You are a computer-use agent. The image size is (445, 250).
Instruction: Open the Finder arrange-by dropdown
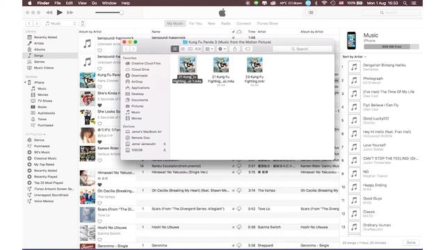point(209,49)
